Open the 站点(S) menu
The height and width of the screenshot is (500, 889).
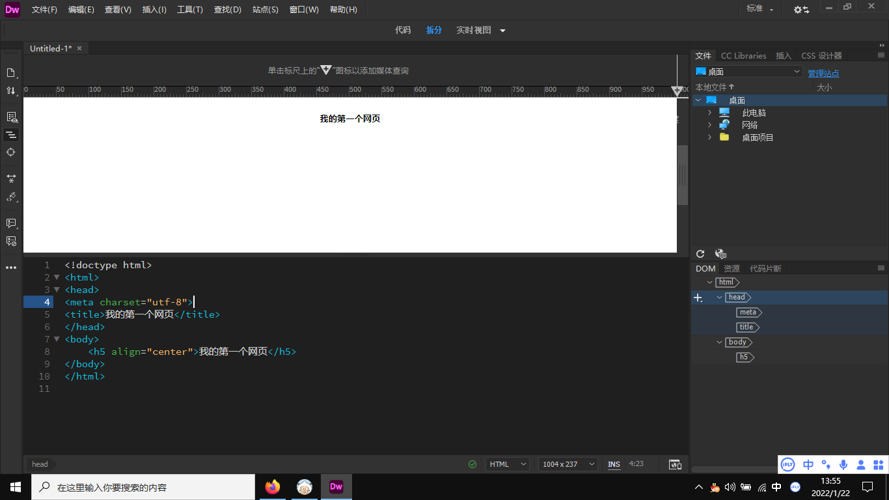(266, 10)
